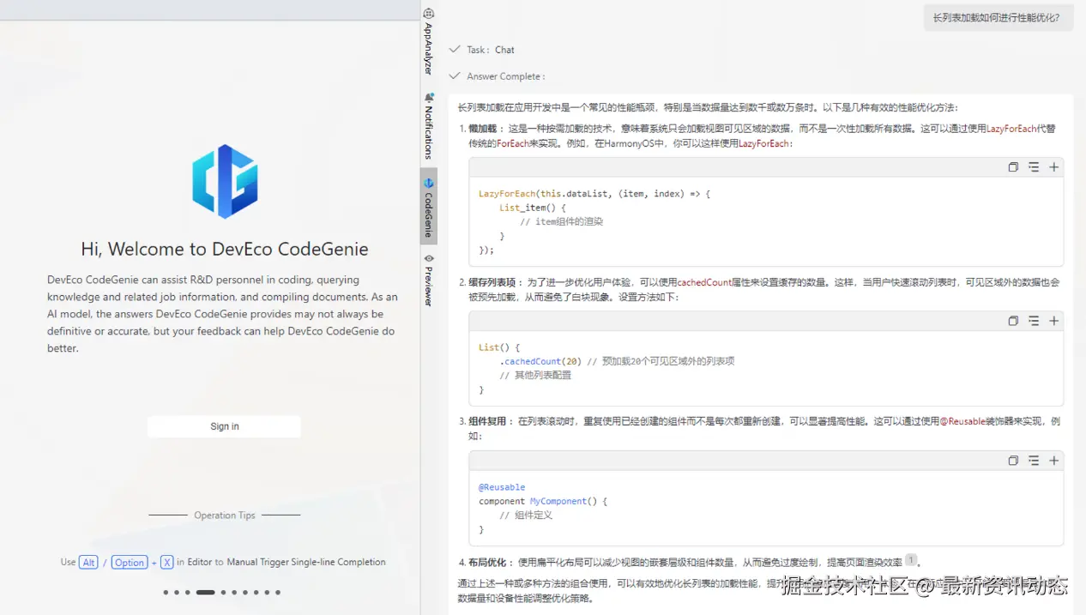Click the '// 其他列表配置' comment line
Viewport: 1086px width, 615px height.
535,375
